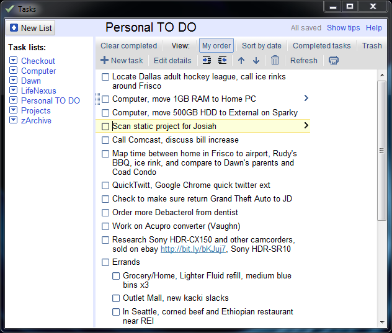Open dropdown arrow next to Personal TO DO list
Image resolution: width=392 pixels, height=333 pixels.
point(13,100)
